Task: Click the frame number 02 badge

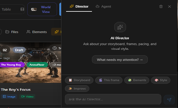Action: click(x=5, y=50)
